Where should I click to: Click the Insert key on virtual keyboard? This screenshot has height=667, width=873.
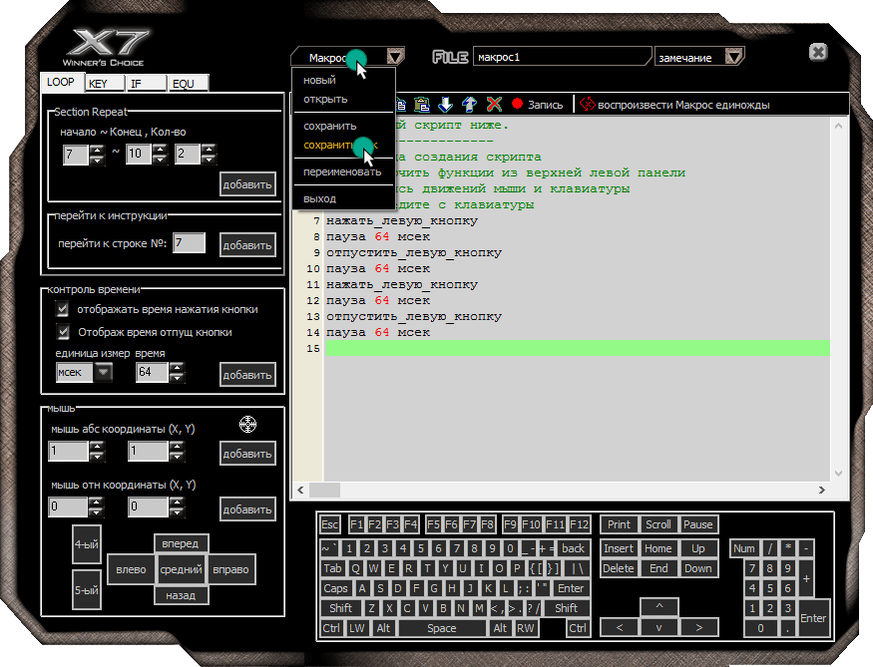[619, 548]
